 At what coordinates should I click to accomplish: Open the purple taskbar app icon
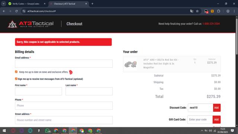tap(22, 131)
